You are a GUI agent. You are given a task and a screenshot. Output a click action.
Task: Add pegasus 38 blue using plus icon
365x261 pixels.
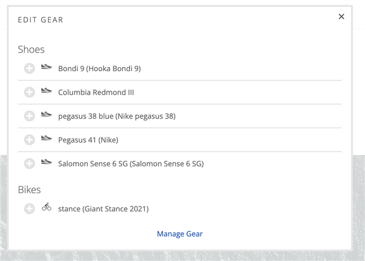(30, 116)
